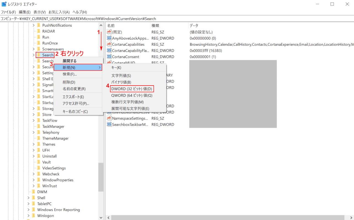The width and height of the screenshot is (354, 220).
Task: Click the Registry Editor app icon in title bar
Action: point(4,4)
